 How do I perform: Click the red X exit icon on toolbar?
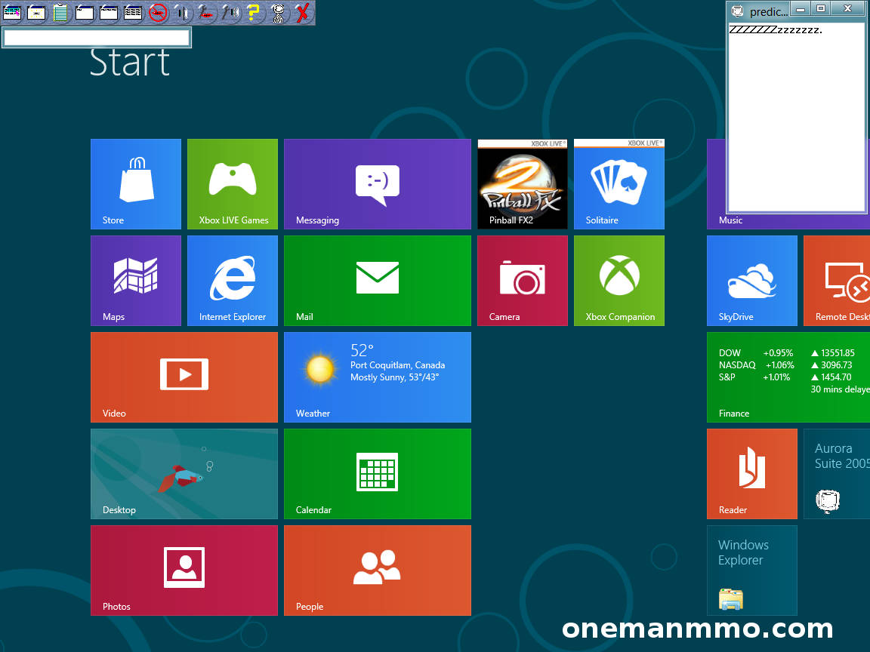click(303, 13)
